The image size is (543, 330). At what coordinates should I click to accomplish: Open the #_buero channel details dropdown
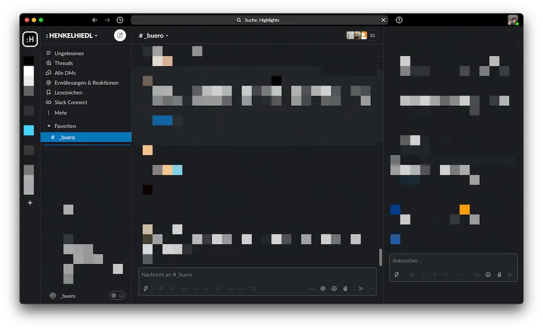pos(154,36)
